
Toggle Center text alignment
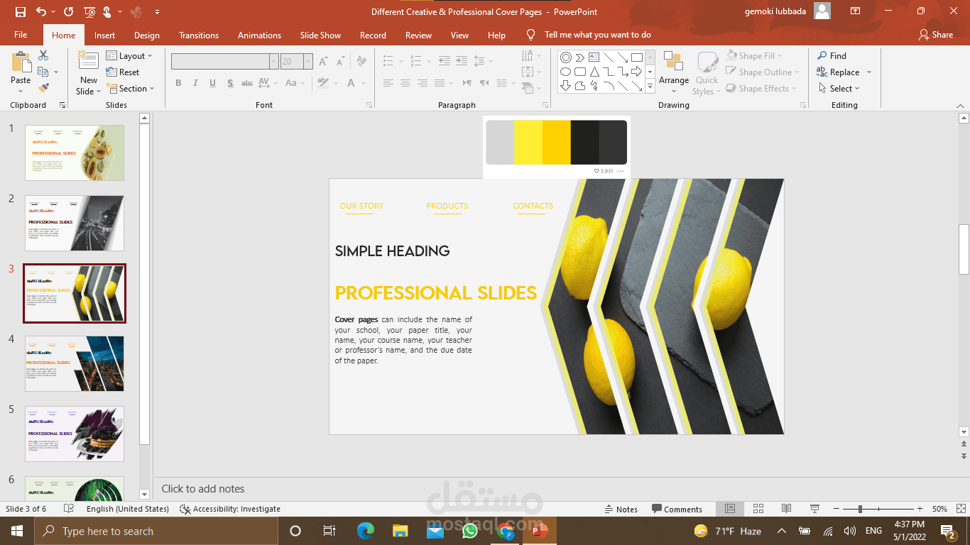click(405, 83)
